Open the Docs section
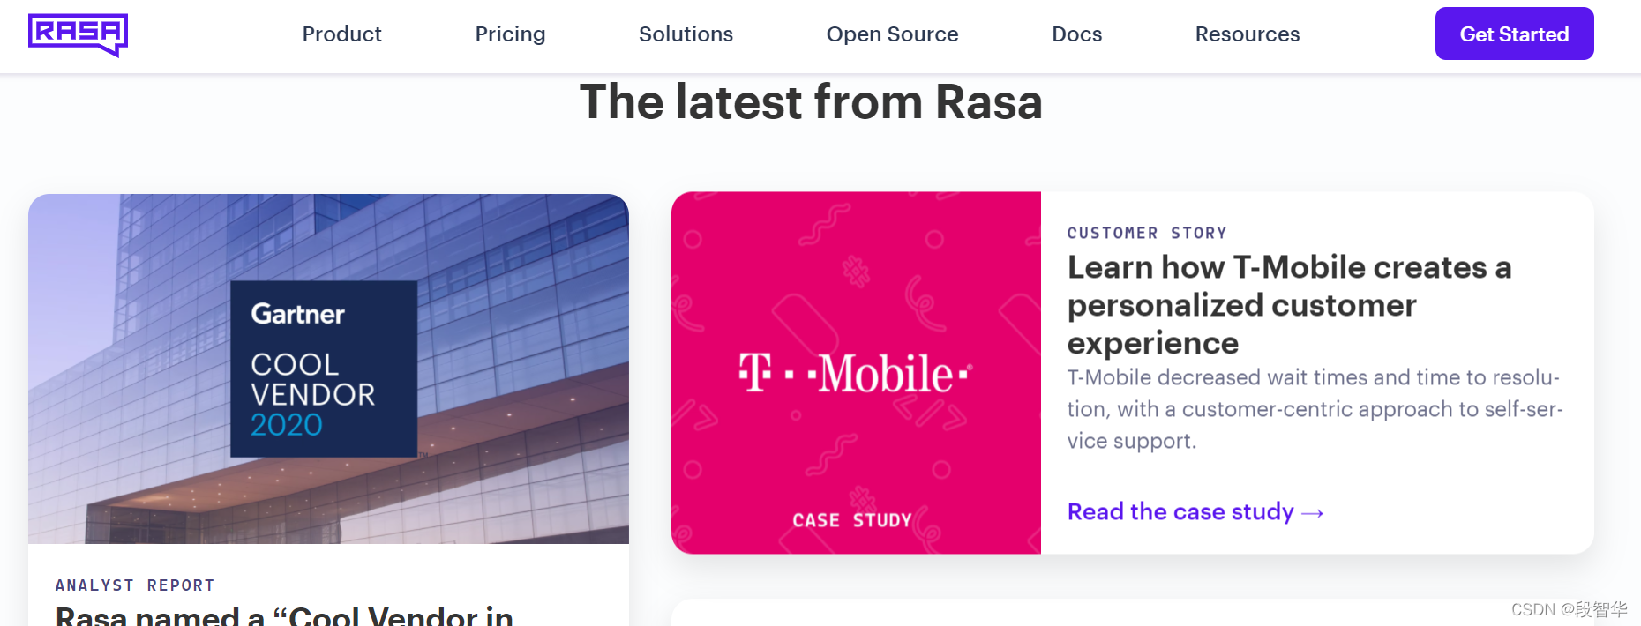The width and height of the screenshot is (1641, 626). (1076, 34)
